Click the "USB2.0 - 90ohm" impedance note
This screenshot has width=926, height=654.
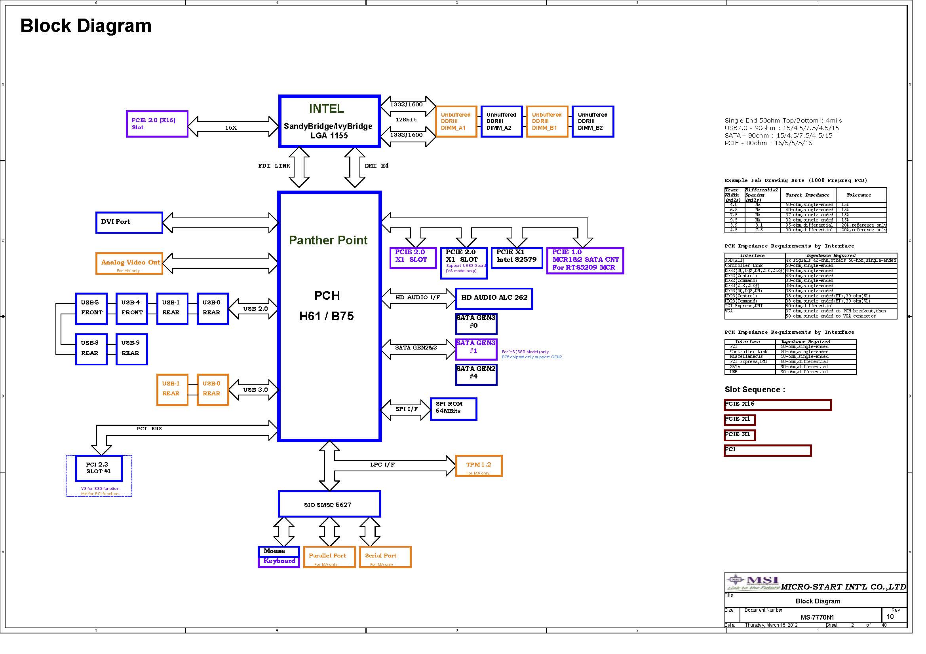[x=781, y=128]
